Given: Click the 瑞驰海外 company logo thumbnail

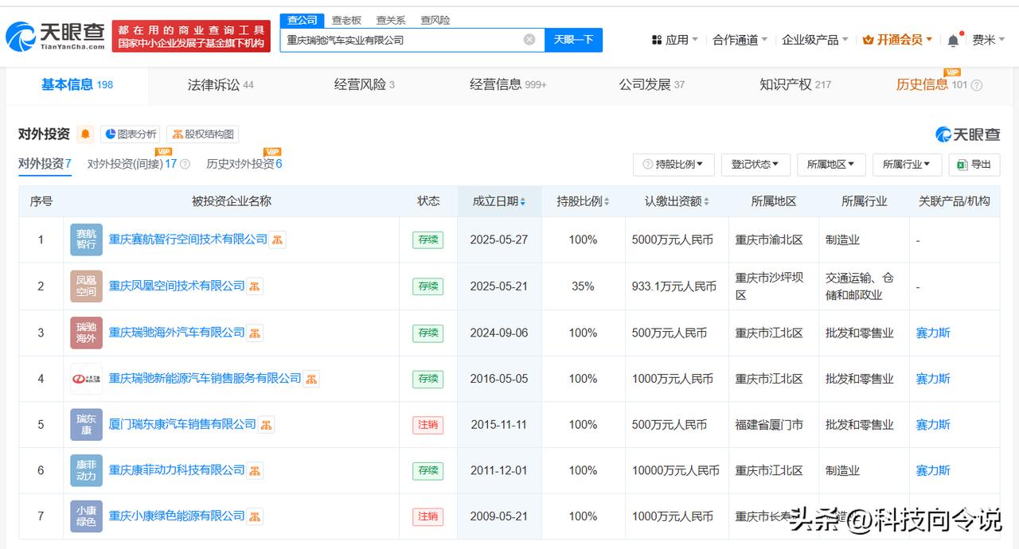Looking at the screenshot, I should (86, 333).
